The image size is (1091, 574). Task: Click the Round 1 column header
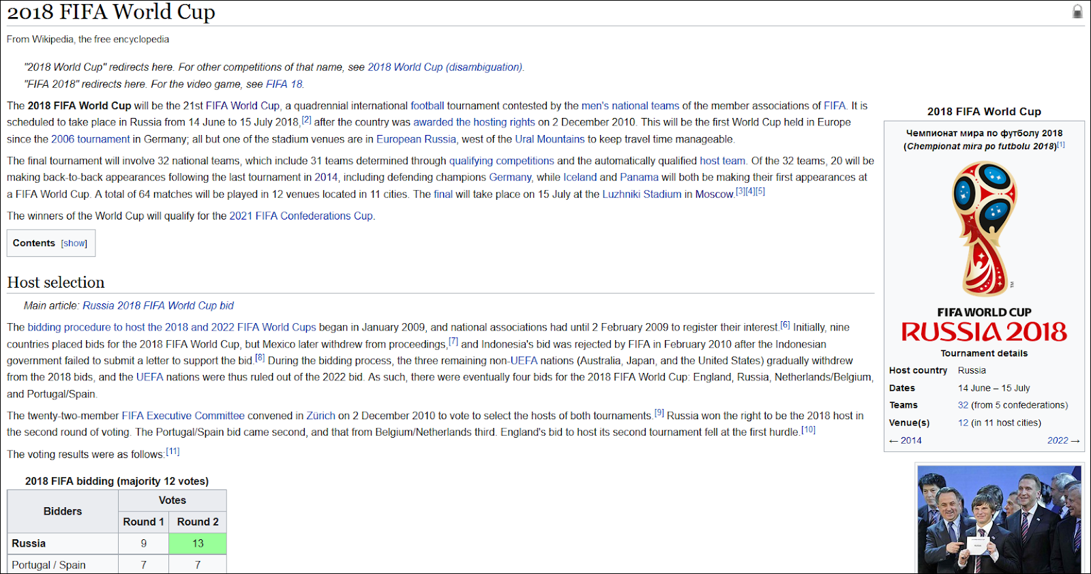143,522
